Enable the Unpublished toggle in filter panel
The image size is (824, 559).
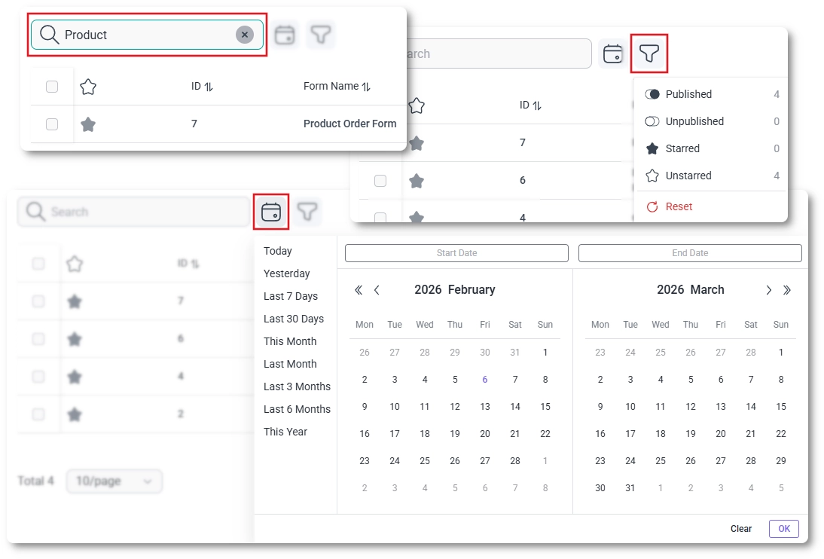point(654,121)
